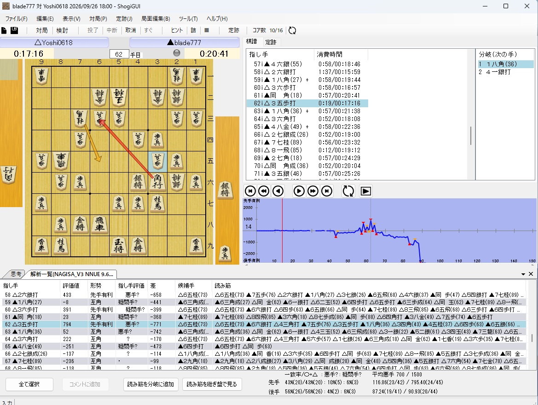
Task: Step back one move with left arrow
Action: coord(278,191)
